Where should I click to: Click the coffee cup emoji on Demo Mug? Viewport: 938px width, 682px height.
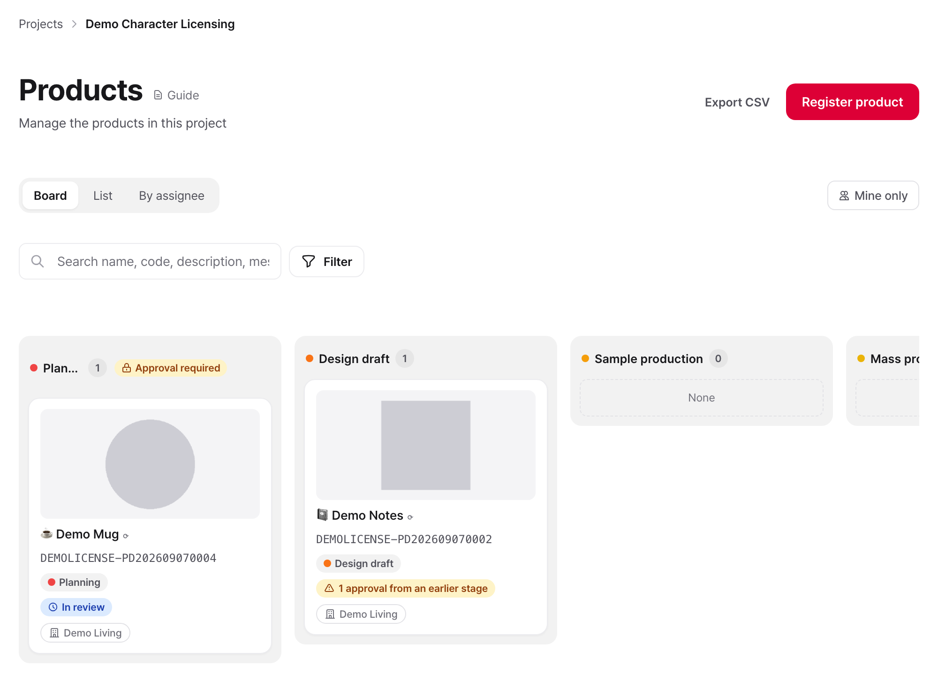46,534
